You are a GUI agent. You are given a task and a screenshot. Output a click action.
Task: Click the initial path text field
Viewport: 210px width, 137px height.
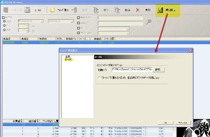coord(132,70)
